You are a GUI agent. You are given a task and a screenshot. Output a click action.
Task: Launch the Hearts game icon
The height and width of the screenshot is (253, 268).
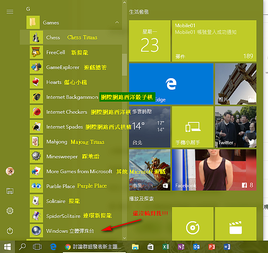pyautogui.click(x=36, y=82)
